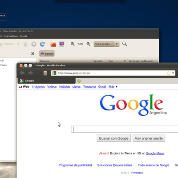Zoom out in the file browser
The image size is (178, 178).
pos(73,44)
